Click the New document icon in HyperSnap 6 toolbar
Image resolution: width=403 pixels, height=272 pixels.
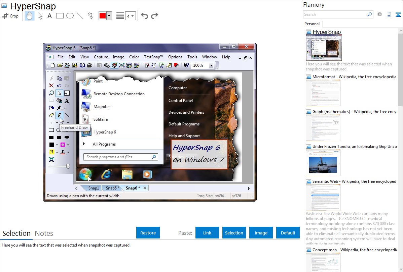pos(52,65)
